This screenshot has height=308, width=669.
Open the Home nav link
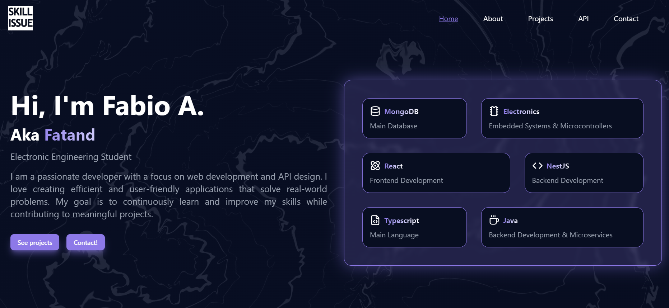(x=449, y=19)
